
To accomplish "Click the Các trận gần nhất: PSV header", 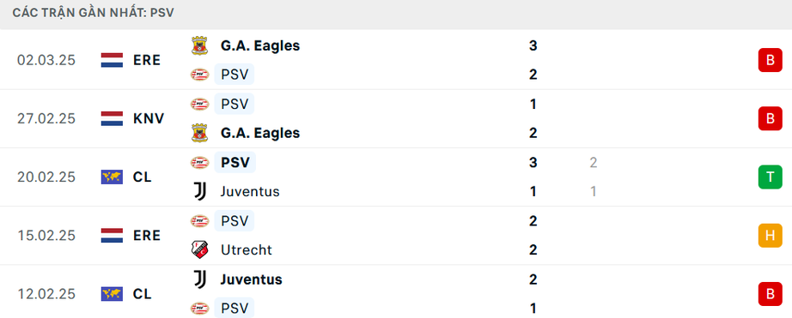I will pyautogui.click(x=94, y=13).
